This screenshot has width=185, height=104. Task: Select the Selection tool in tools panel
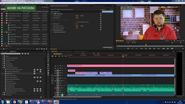point(48,53)
